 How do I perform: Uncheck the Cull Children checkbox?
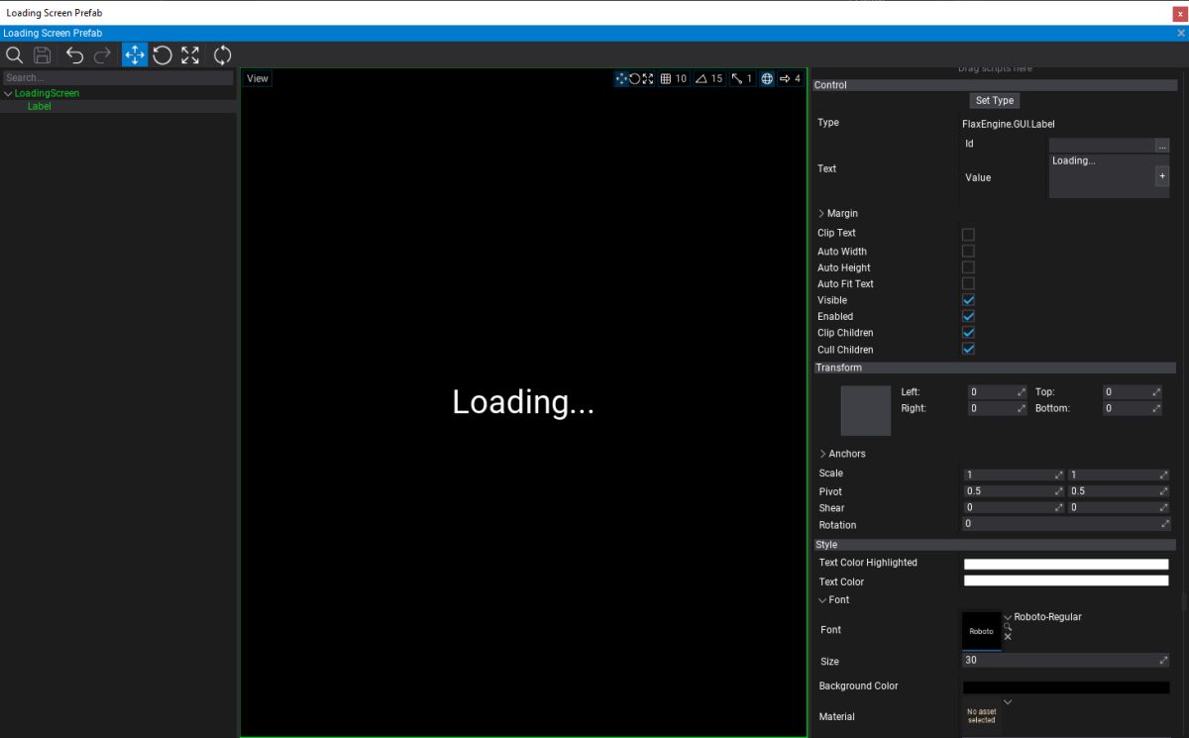tap(968, 349)
